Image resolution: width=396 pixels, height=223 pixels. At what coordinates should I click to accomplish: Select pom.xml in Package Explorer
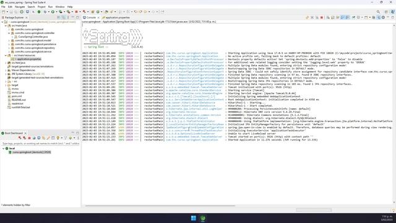pos(17,96)
